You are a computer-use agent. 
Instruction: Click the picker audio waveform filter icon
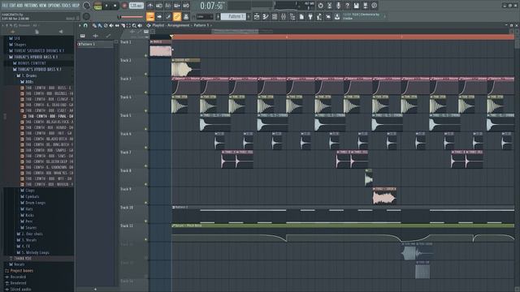(96, 36)
